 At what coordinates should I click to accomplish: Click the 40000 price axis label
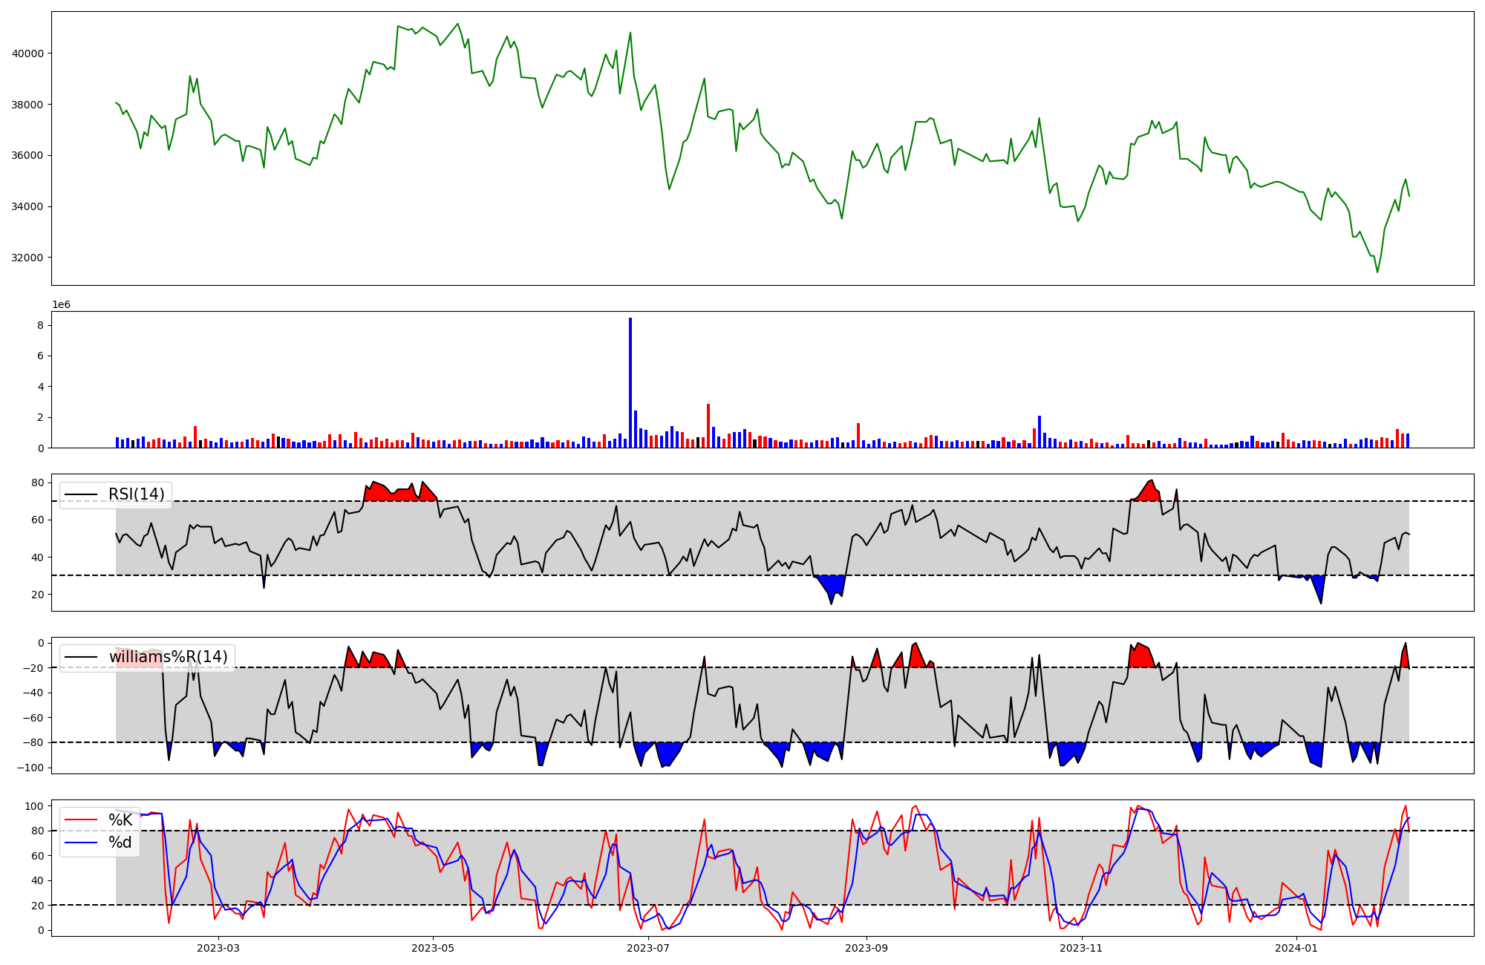(x=28, y=53)
